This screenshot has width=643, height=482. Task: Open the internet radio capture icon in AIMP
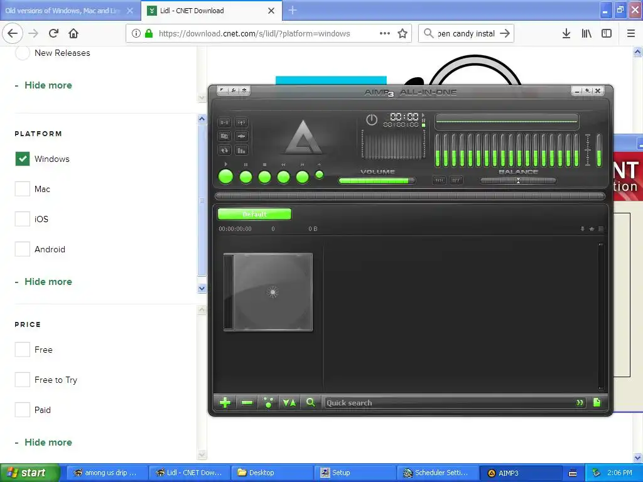[242, 122]
